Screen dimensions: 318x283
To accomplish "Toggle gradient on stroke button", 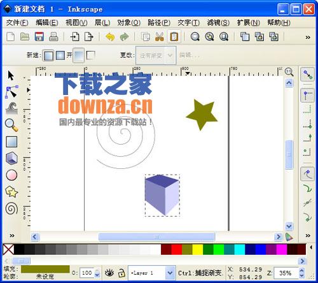I will (91, 55).
